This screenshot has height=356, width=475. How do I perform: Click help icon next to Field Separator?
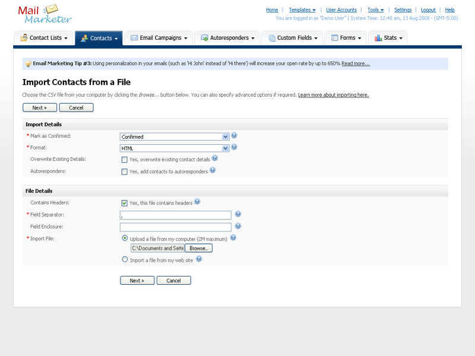point(237,214)
